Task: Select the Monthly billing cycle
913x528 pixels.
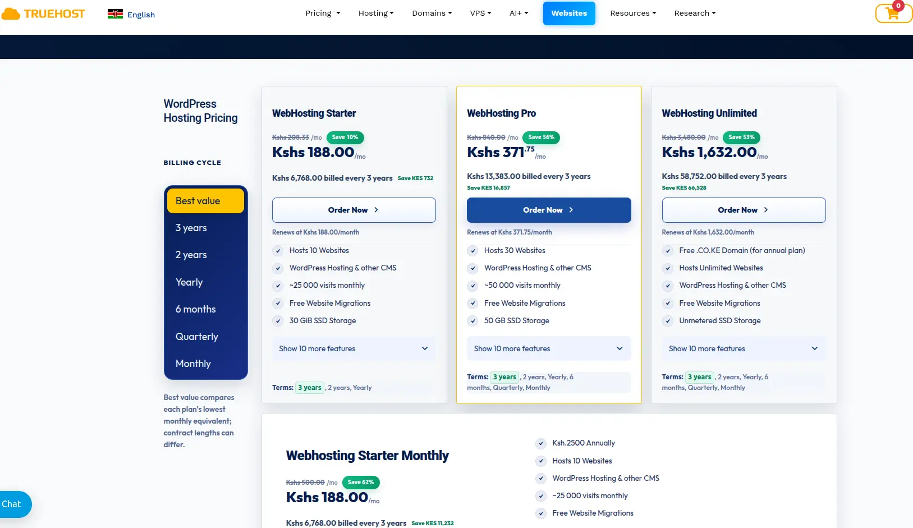Action: pyautogui.click(x=205, y=364)
